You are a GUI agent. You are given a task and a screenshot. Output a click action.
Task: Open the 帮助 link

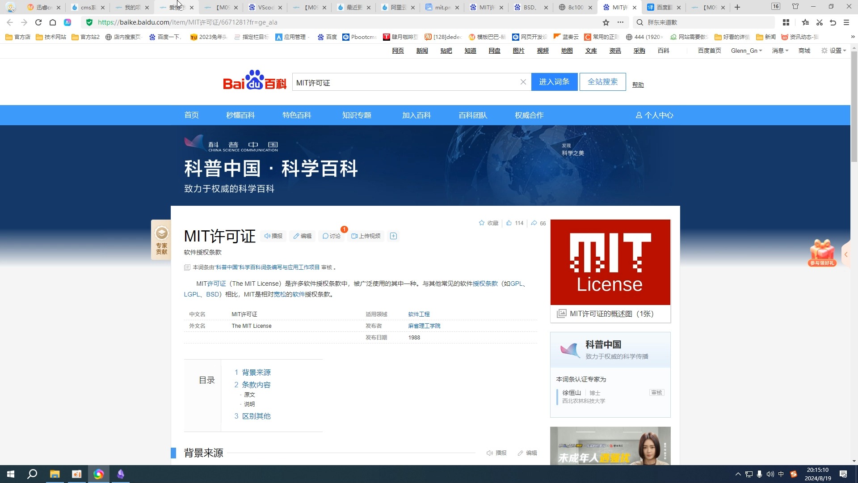click(638, 85)
